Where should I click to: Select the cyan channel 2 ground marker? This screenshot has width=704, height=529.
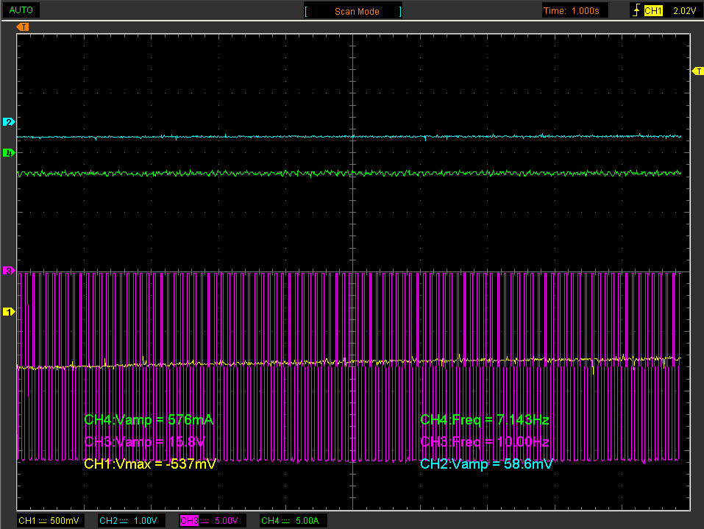click(9, 121)
